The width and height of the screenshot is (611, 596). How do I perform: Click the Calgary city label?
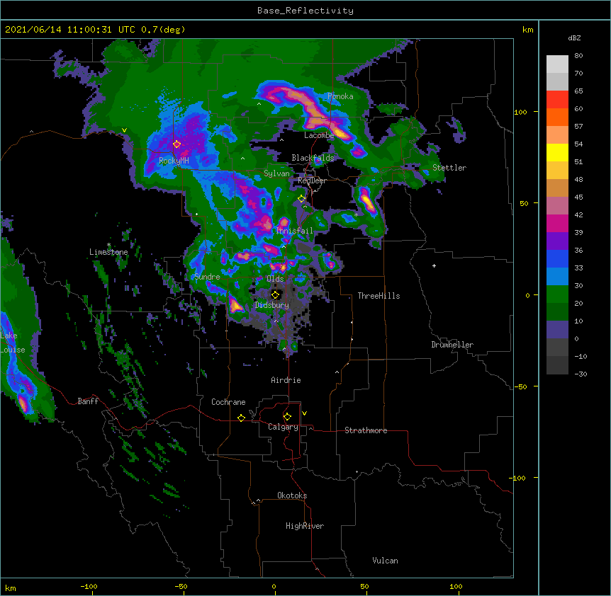[x=283, y=427]
